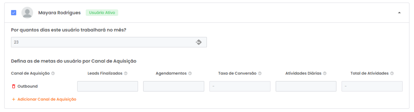Collapse the Mayara Rodrigues panel arrow
414x112 pixels.
pos(400,13)
